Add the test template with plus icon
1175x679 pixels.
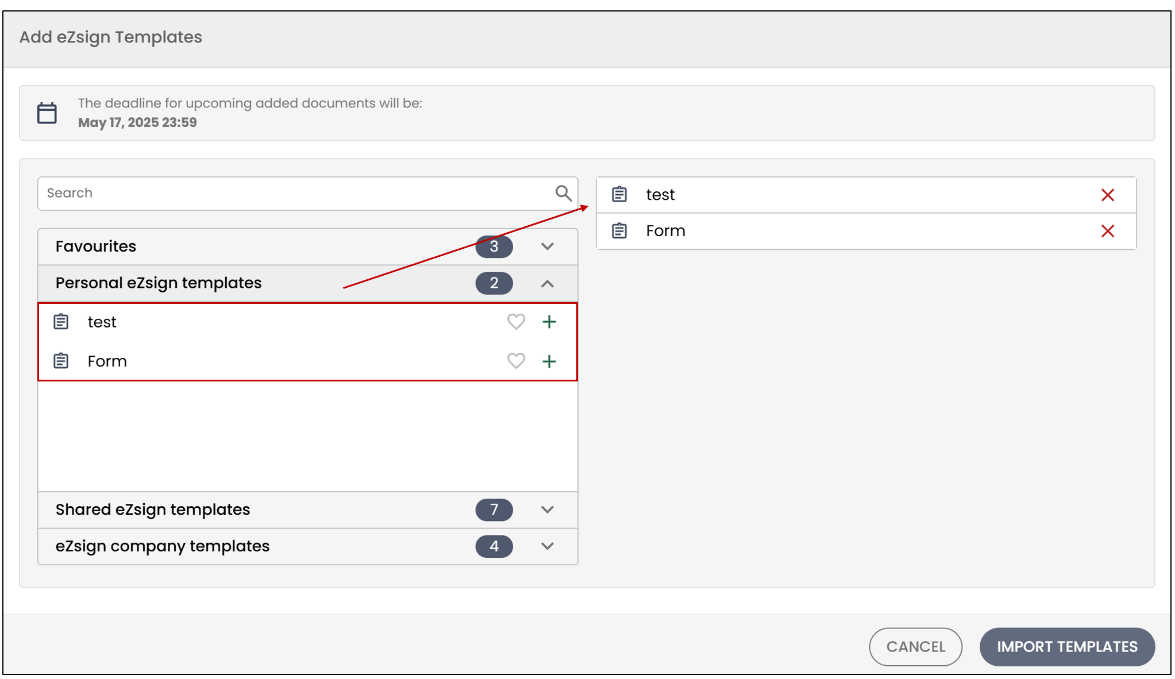click(549, 322)
